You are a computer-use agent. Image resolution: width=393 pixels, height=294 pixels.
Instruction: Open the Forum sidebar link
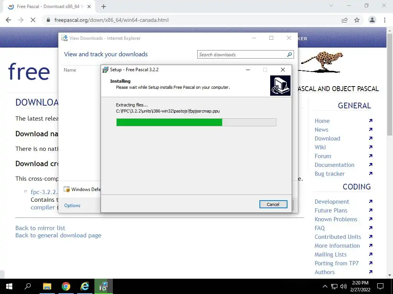click(323, 156)
